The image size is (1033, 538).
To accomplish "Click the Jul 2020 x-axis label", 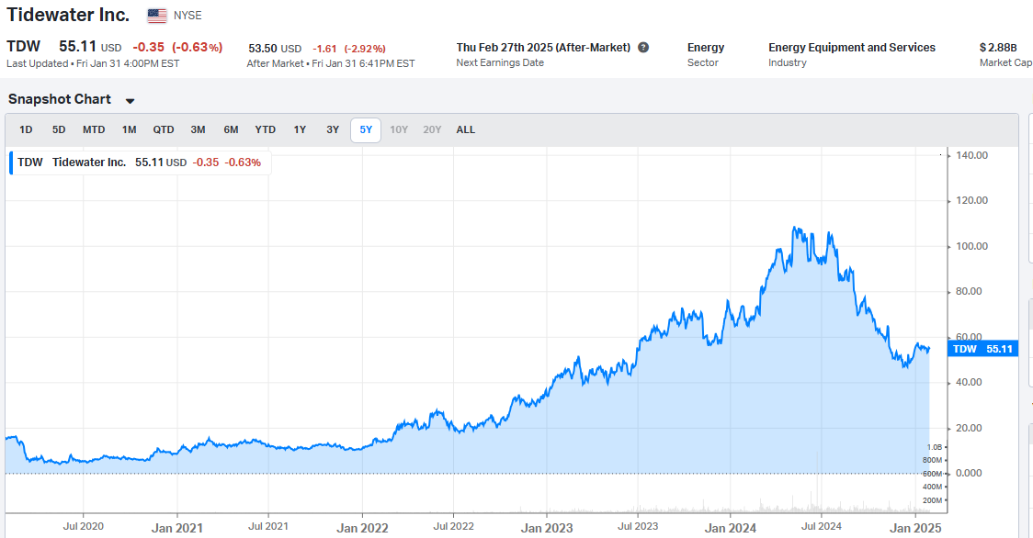I will click(83, 526).
